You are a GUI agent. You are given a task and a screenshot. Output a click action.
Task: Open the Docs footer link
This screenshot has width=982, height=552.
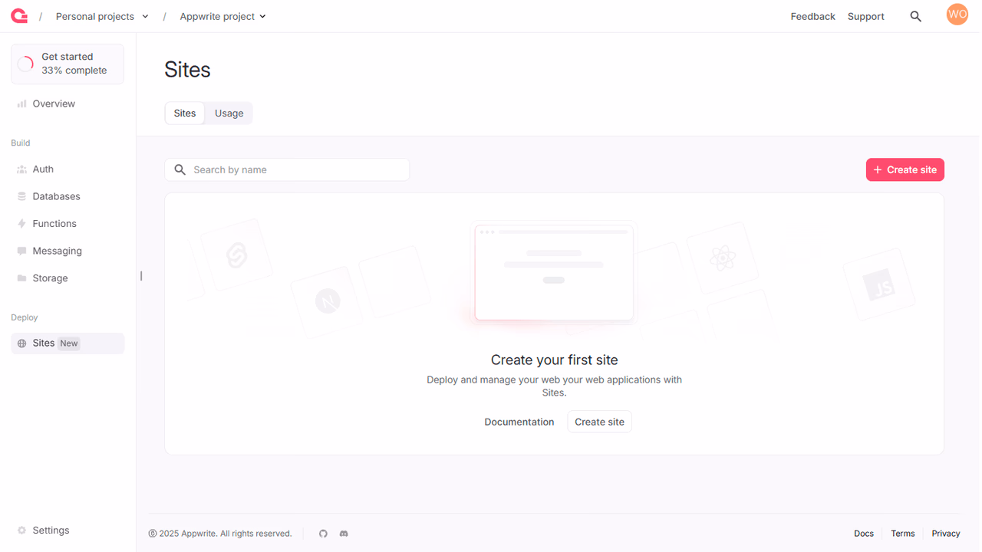pyautogui.click(x=864, y=534)
